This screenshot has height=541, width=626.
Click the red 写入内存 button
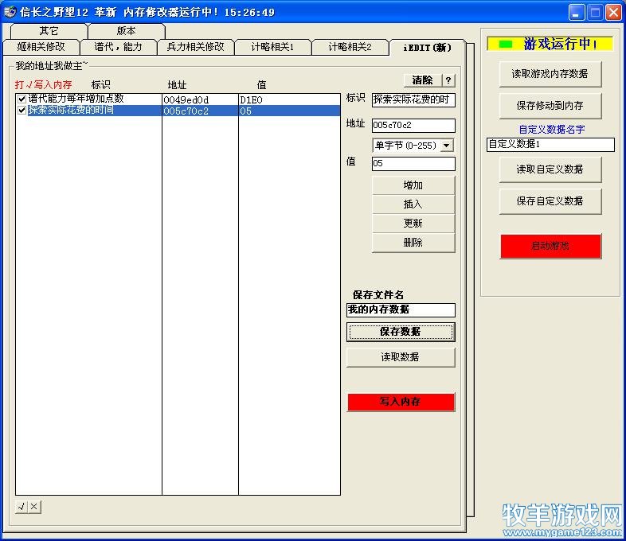(x=401, y=402)
